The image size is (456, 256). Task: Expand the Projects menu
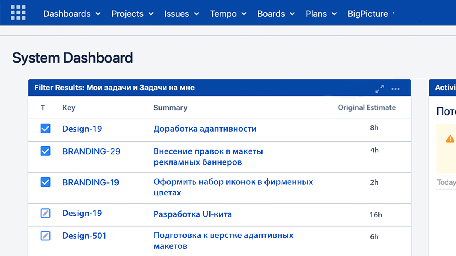pyautogui.click(x=132, y=14)
